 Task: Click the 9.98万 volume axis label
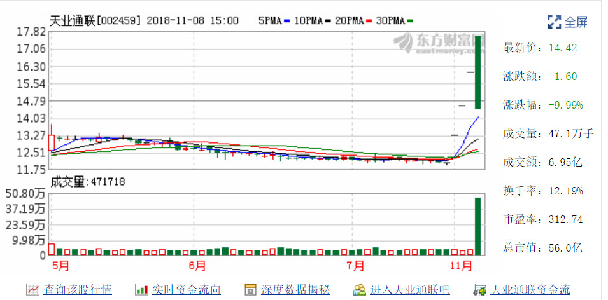(x=28, y=241)
